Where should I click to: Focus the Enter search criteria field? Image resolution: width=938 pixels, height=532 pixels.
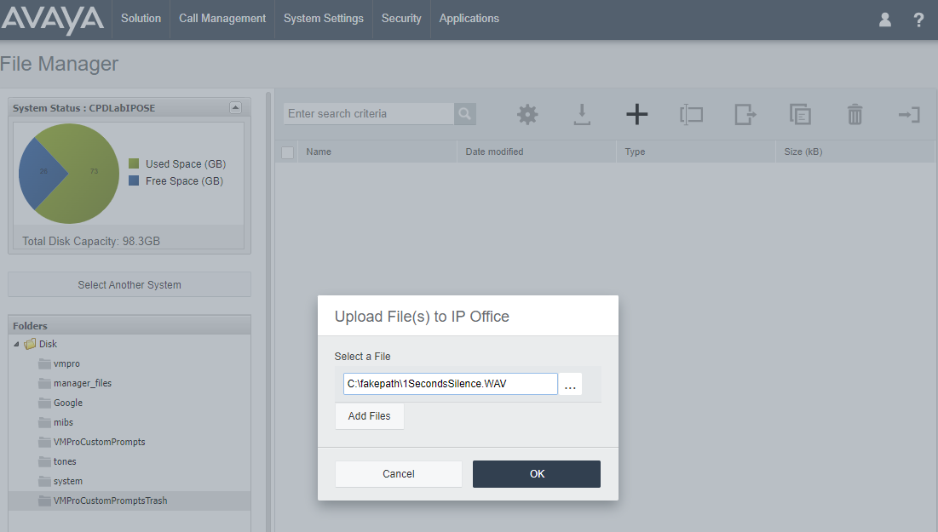369,113
